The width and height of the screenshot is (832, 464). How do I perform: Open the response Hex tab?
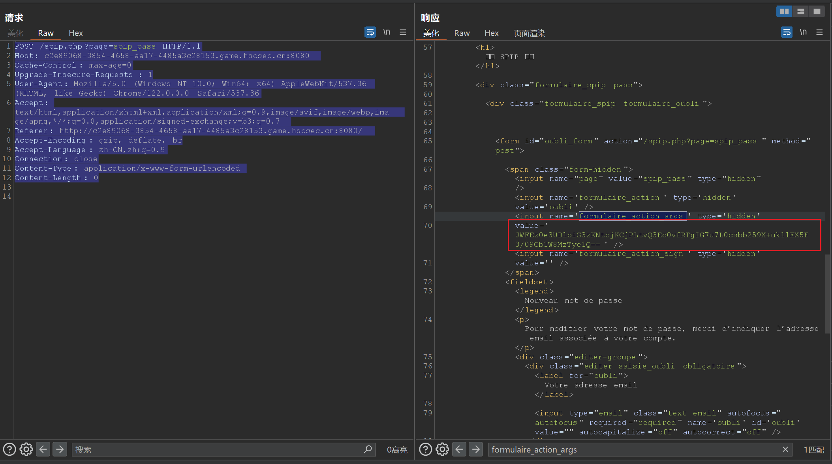492,33
